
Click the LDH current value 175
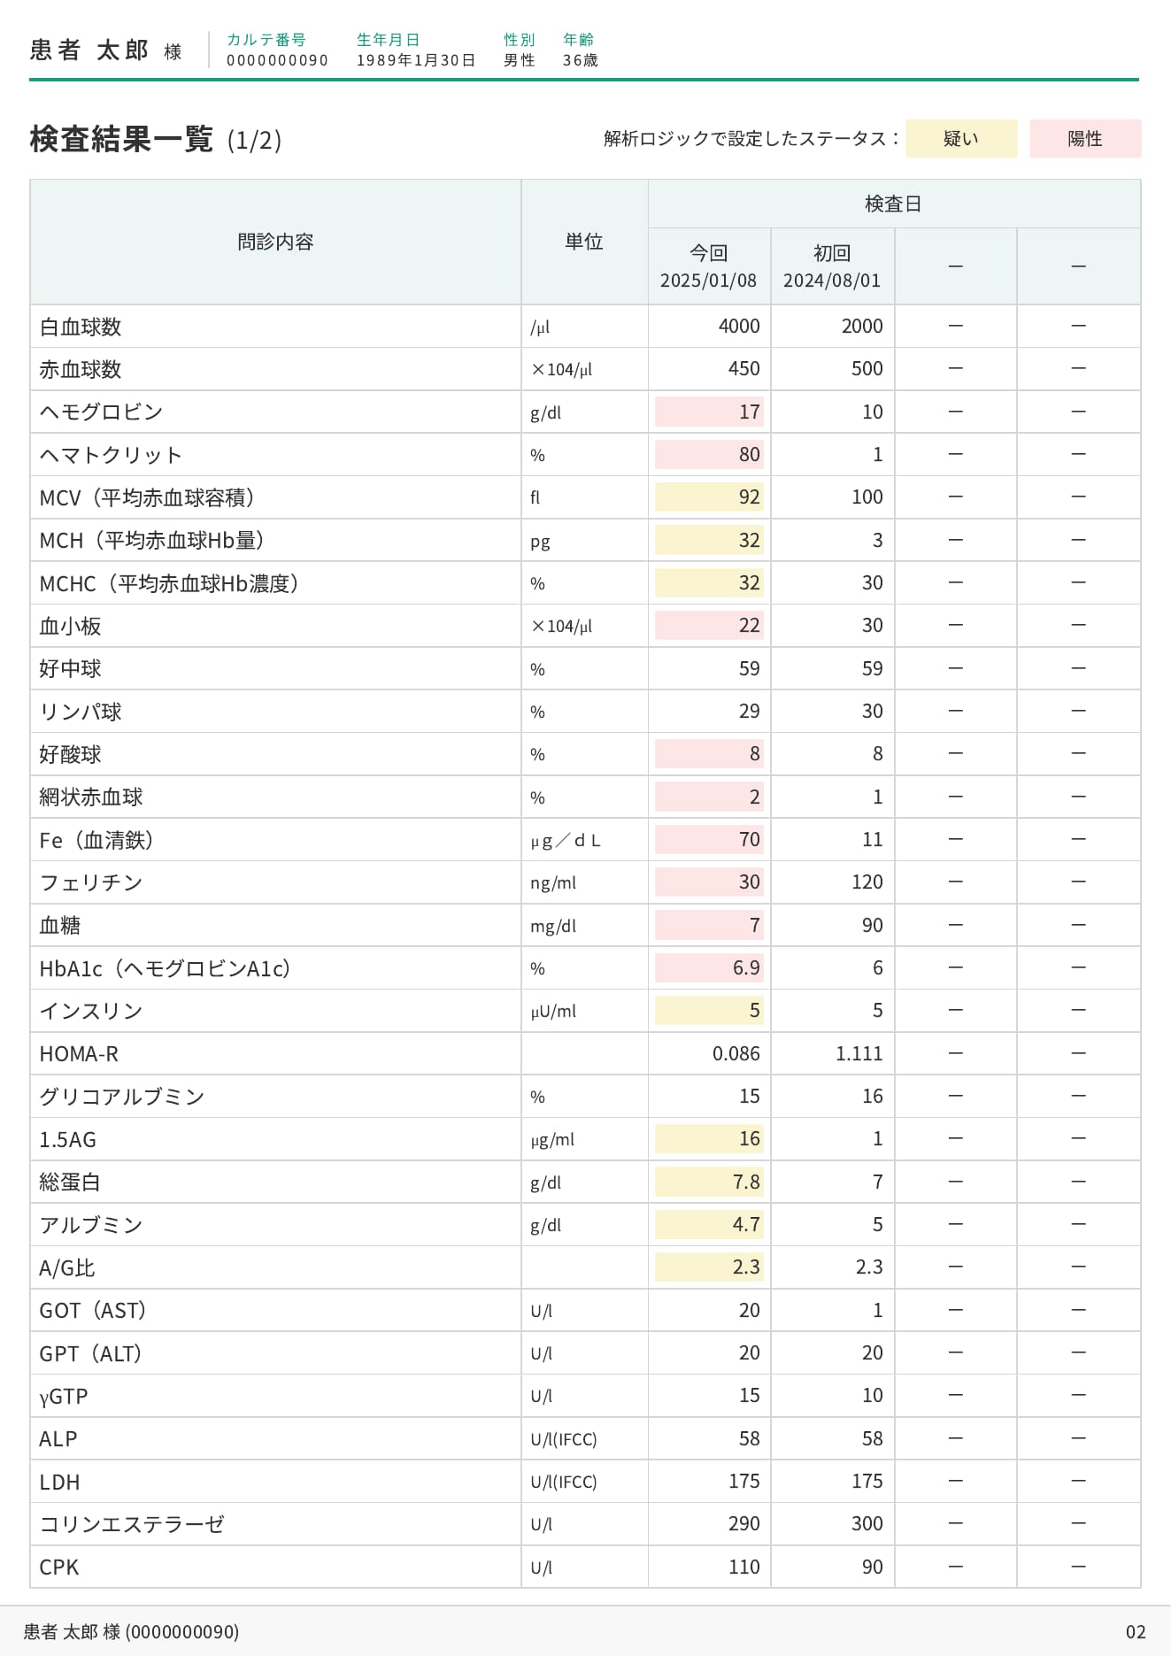point(744,1481)
